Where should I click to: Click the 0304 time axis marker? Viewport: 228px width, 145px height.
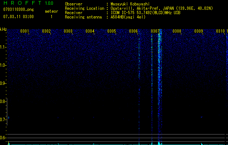[x=90, y=31]
